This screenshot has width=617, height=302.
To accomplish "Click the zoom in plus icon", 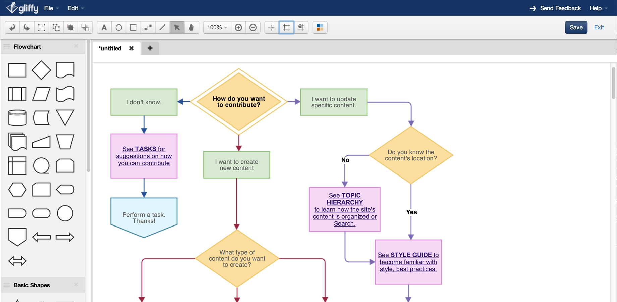I will tap(238, 28).
